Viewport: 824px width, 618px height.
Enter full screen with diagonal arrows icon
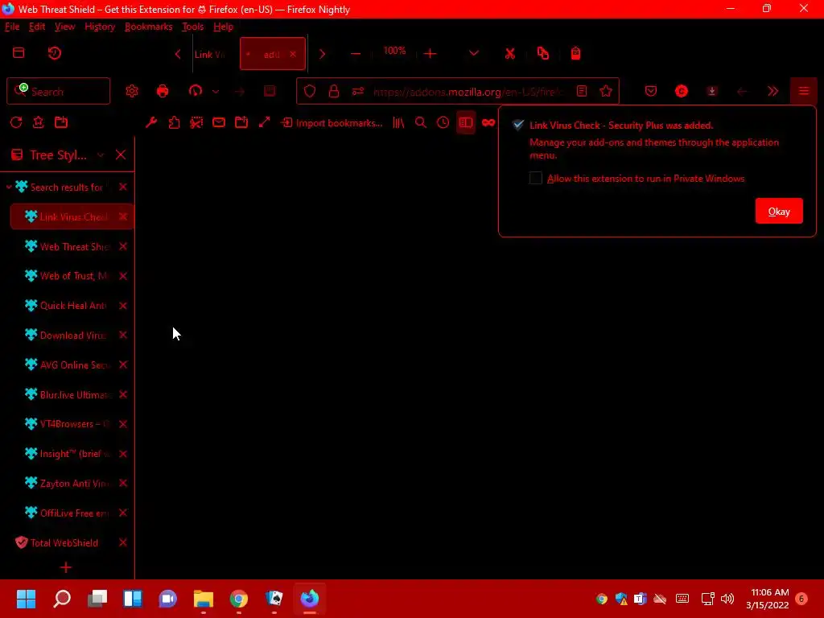point(264,122)
